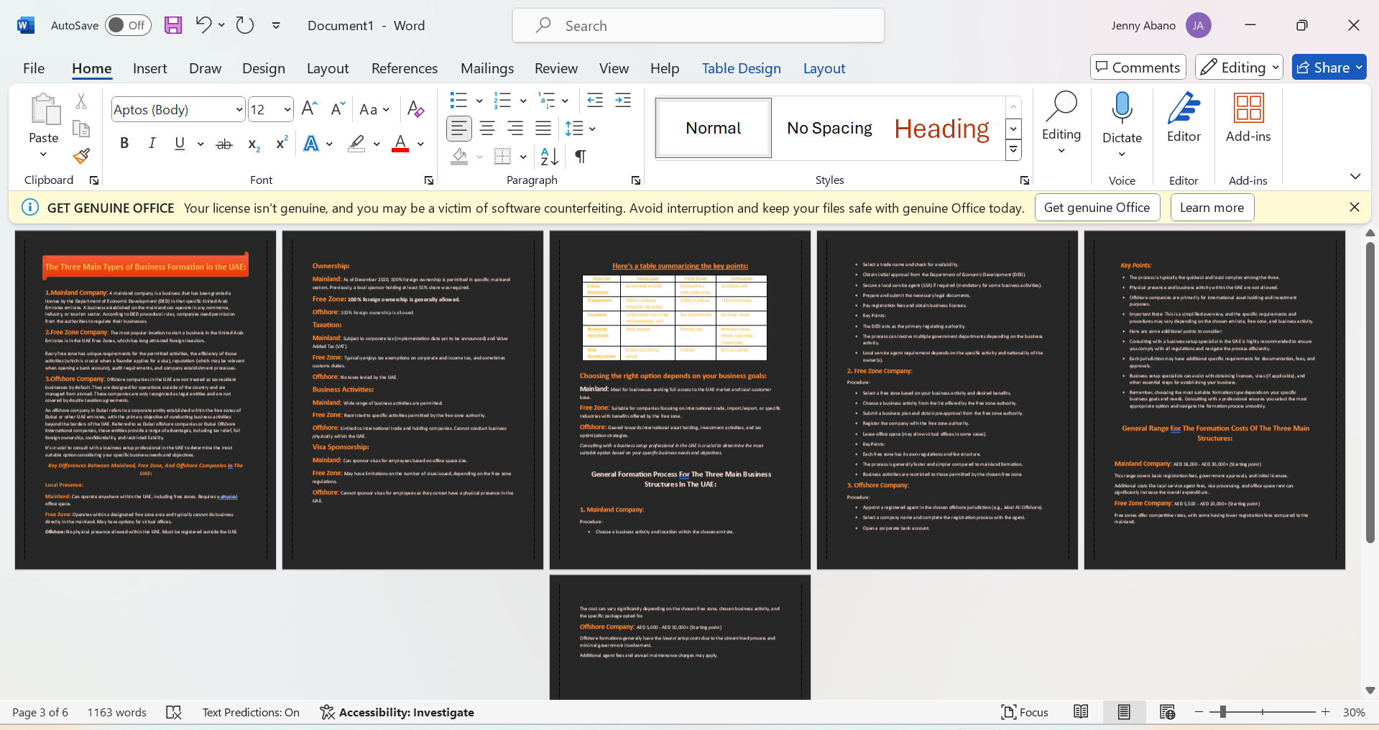Enable Focus mode in status bar
The height and width of the screenshot is (730, 1379).
pos(1024,712)
